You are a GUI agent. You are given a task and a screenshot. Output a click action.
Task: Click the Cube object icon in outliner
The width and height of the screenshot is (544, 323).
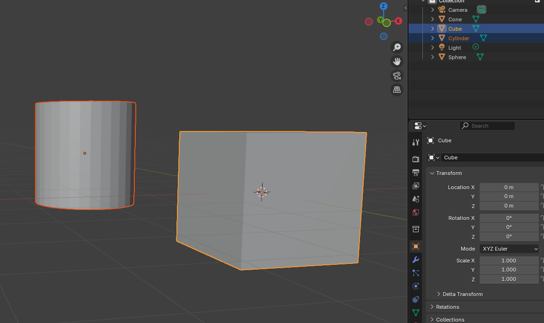[x=442, y=28]
